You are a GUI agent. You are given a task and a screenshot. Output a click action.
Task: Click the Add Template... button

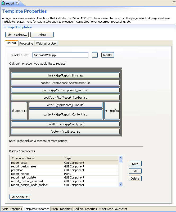[x=17, y=35]
